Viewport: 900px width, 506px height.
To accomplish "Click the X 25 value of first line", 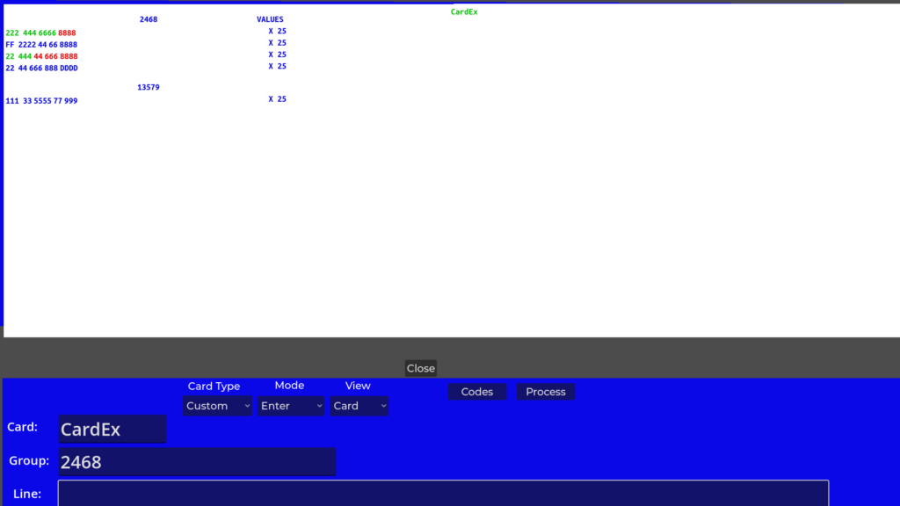I will 277,32.
